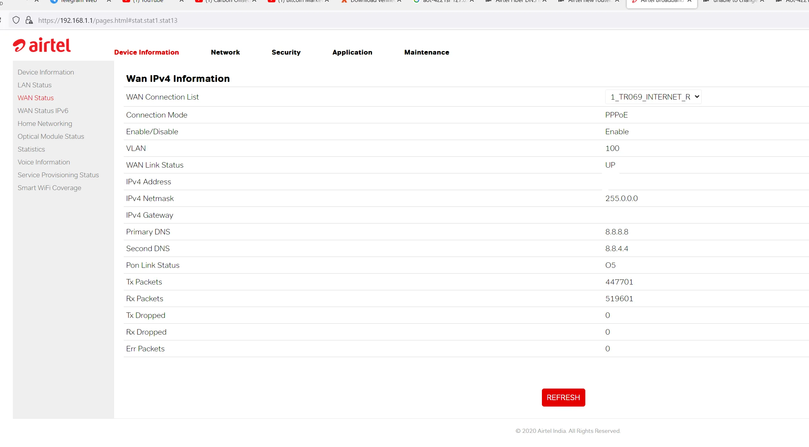Viewport: 809px width, 447px height.
Task: Toggle Pon Link Status O5 state
Action: click(610, 265)
